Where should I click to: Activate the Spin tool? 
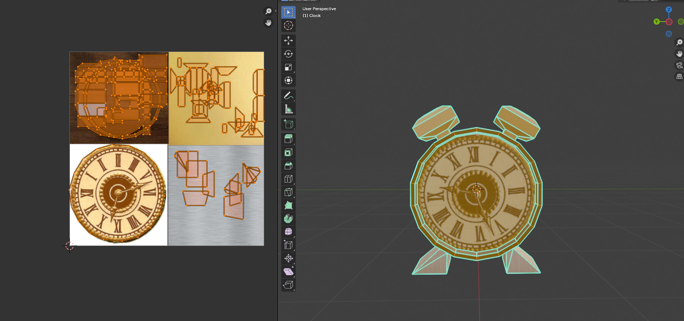pos(288,219)
